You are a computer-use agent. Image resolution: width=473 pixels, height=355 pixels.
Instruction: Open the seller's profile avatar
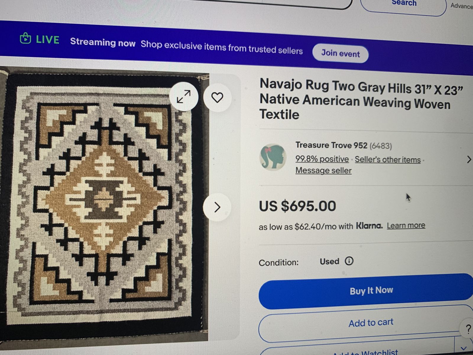[x=273, y=157]
